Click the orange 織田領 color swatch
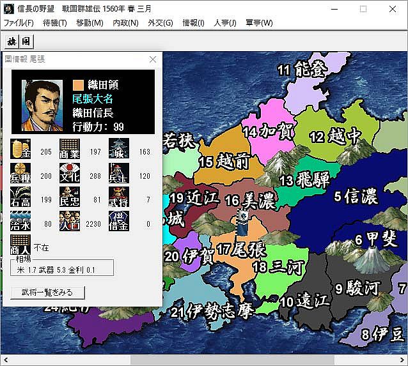Screen dimensions: 408x366 point(78,85)
